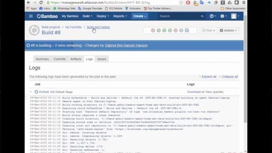Viewport: 272px width, 153px height.
Task: Click the Logs column header
Action: tap(191, 84)
